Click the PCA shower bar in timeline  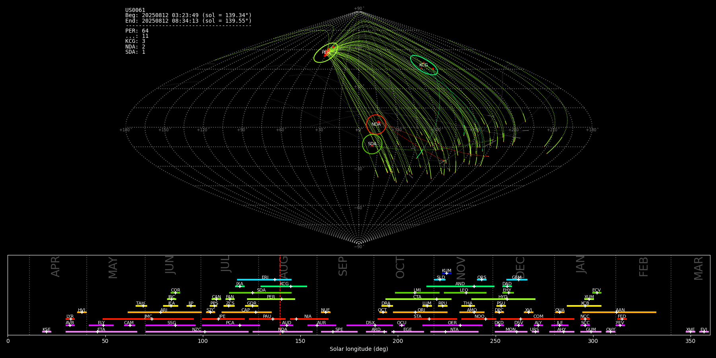point(231,325)
